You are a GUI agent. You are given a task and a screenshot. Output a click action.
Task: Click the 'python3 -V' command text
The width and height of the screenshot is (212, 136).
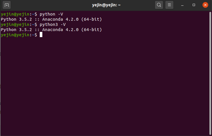click(53, 24)
